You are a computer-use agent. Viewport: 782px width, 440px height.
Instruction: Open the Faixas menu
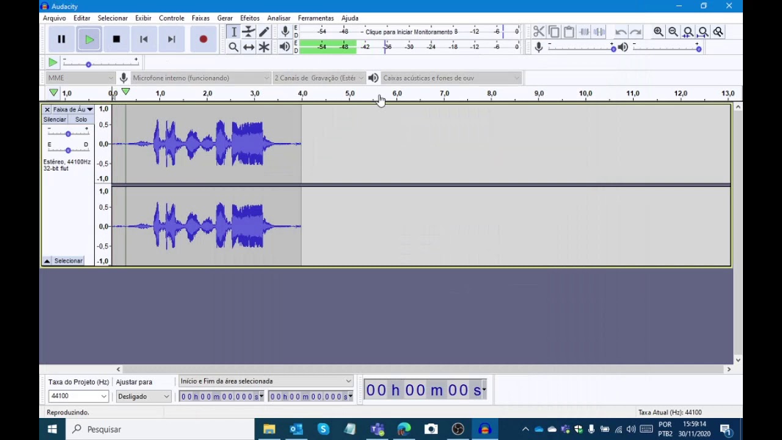pos(200,18)
